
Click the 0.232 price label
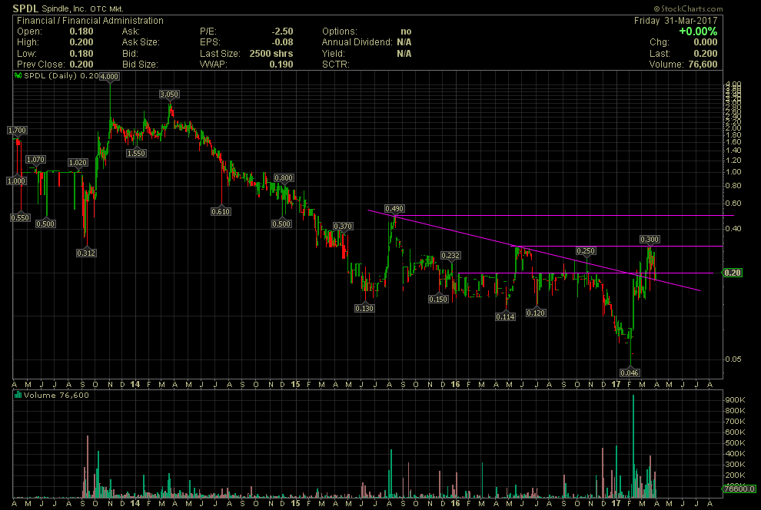pos(450,256)
